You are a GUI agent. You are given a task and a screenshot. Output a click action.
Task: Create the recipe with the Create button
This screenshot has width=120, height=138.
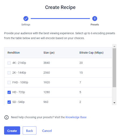[12, 130]
